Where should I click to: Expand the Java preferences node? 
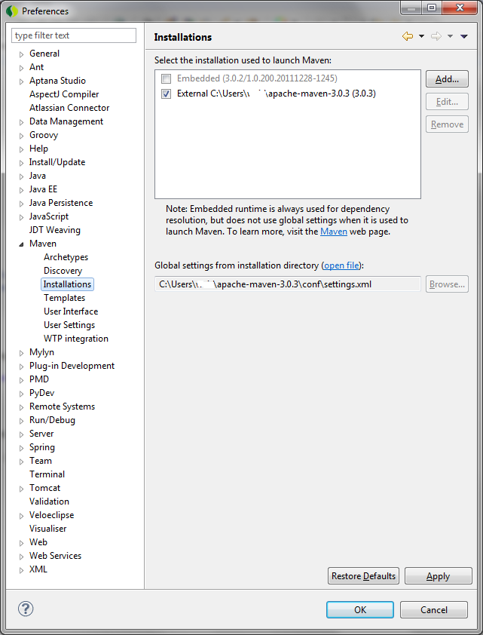(x=21, y=176)
